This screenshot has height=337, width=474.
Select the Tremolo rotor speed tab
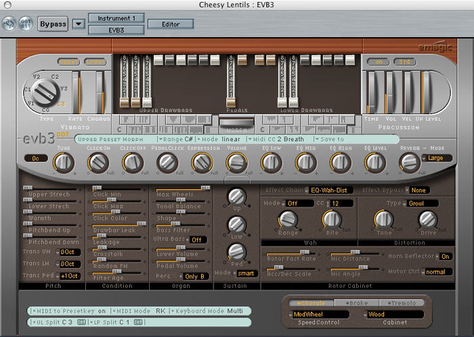(x=402, y=303)
